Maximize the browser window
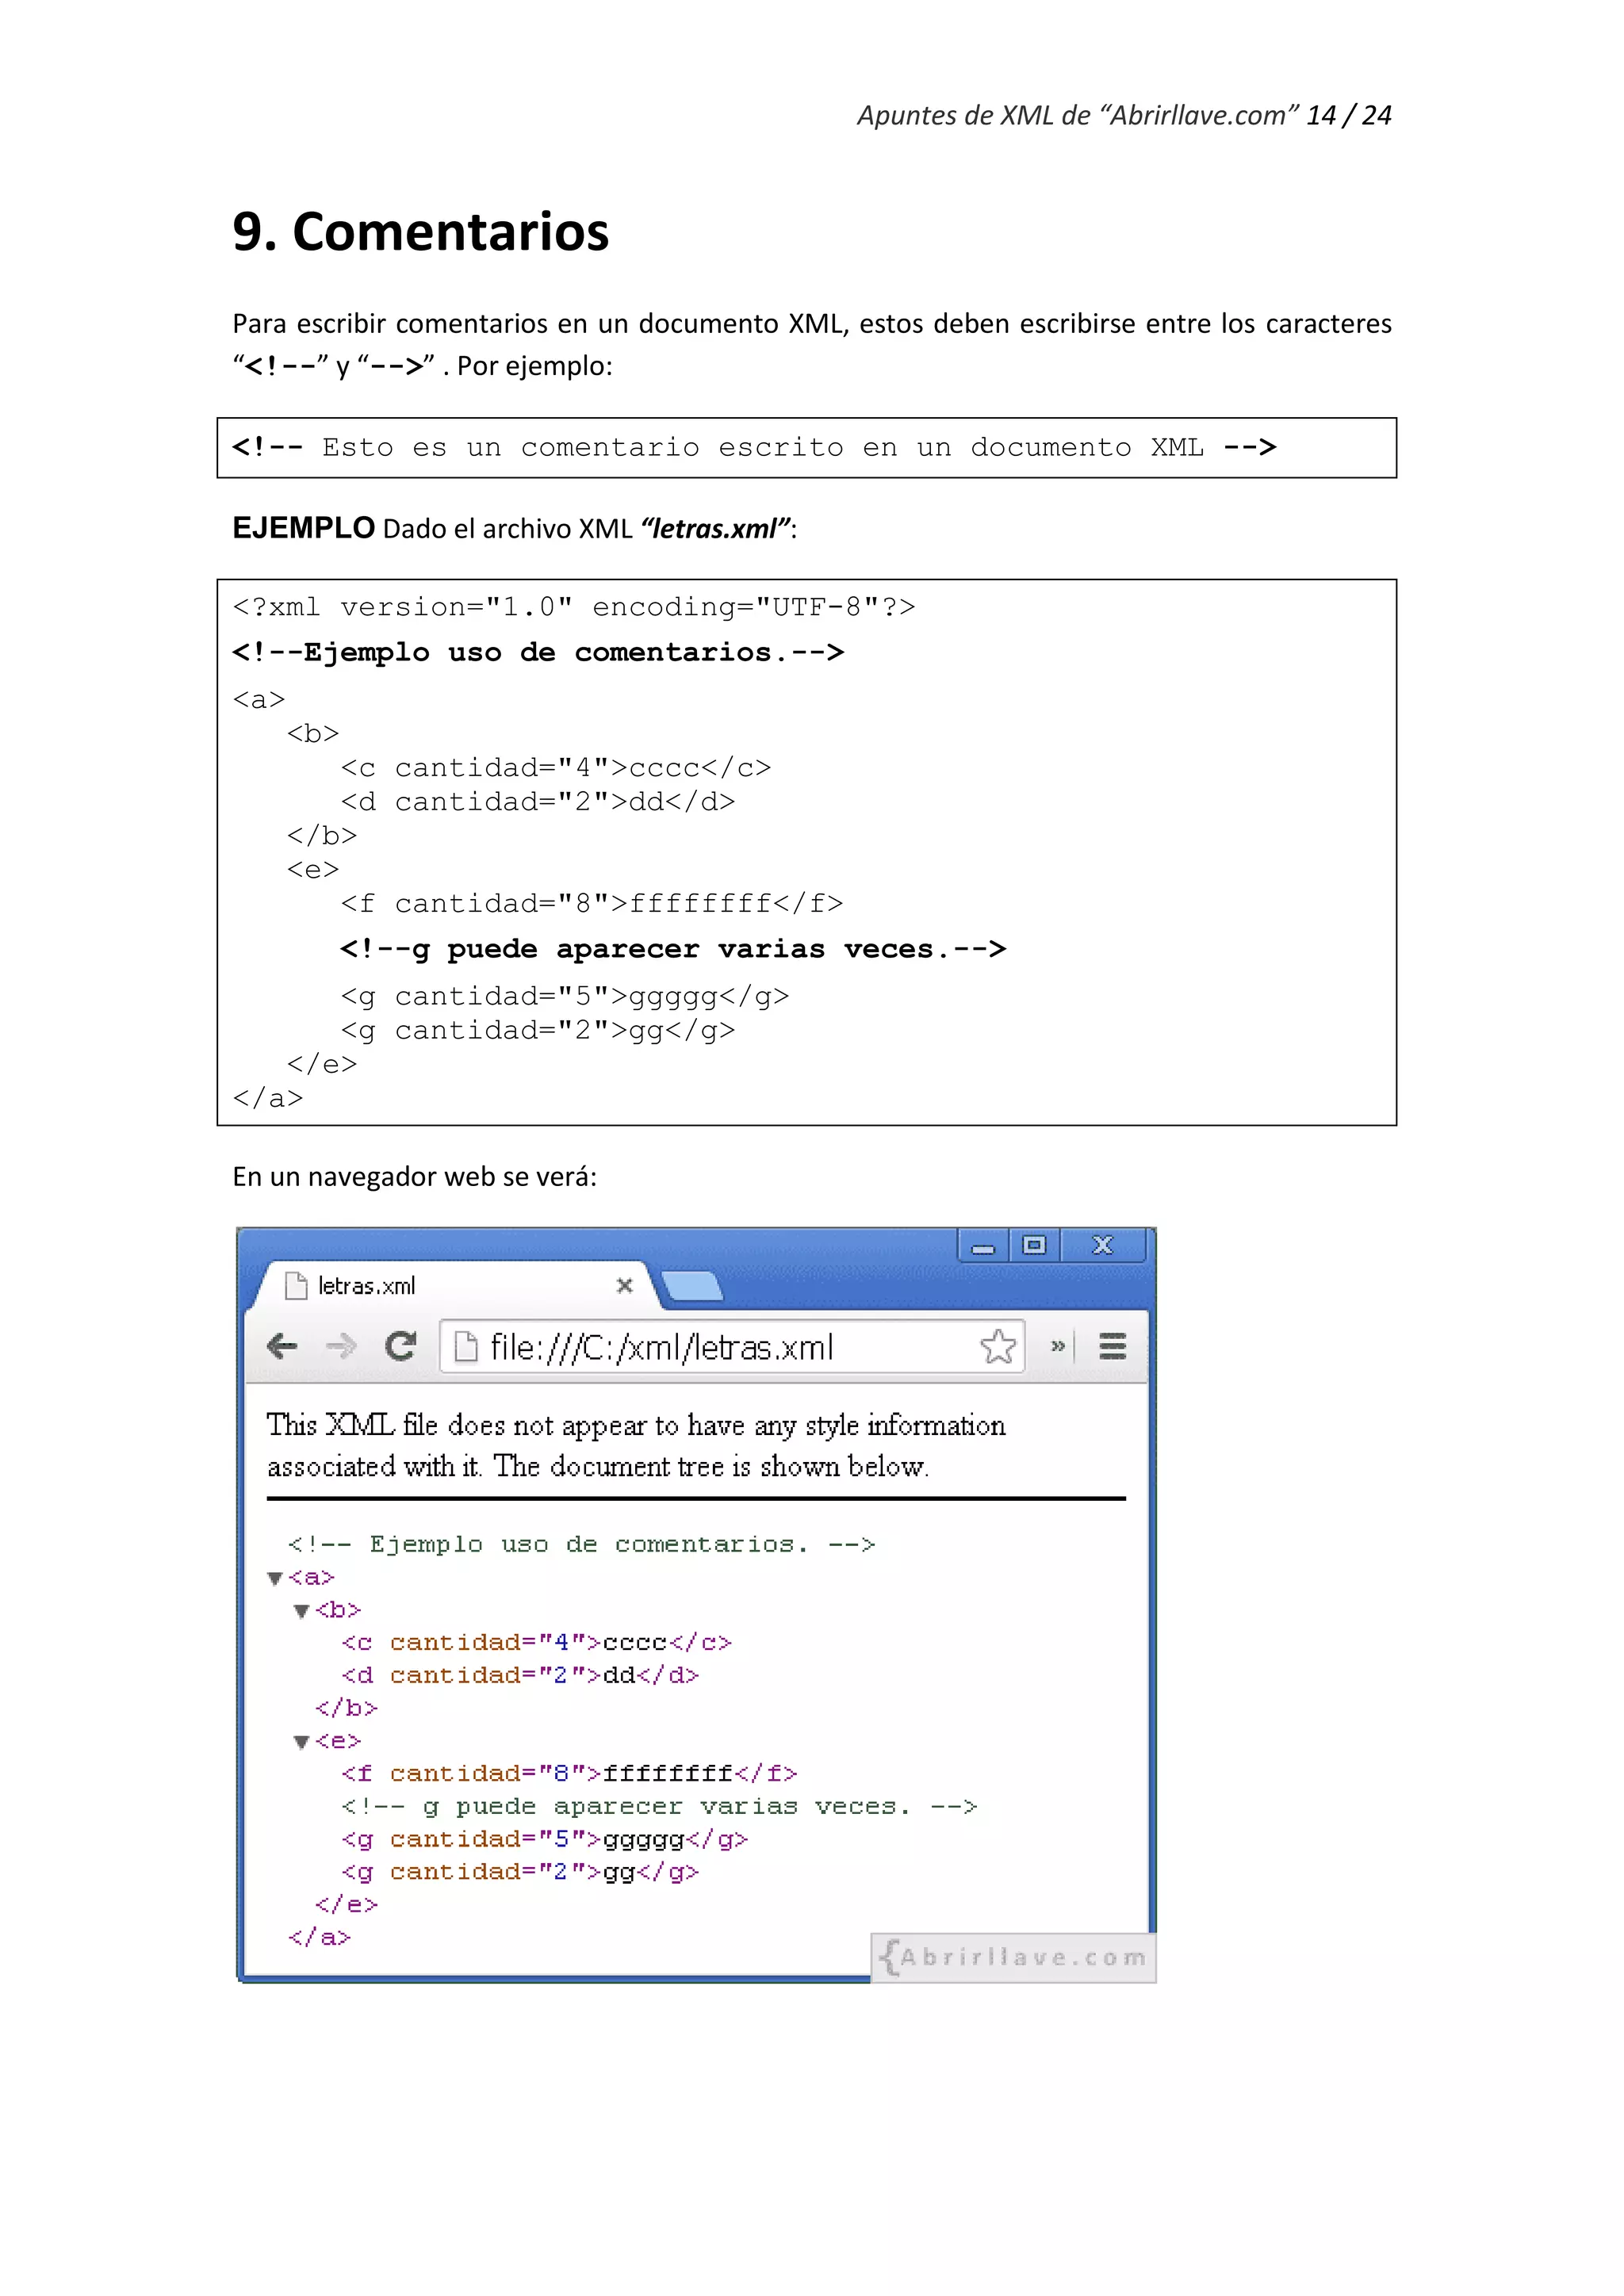 [1034, 1245]
